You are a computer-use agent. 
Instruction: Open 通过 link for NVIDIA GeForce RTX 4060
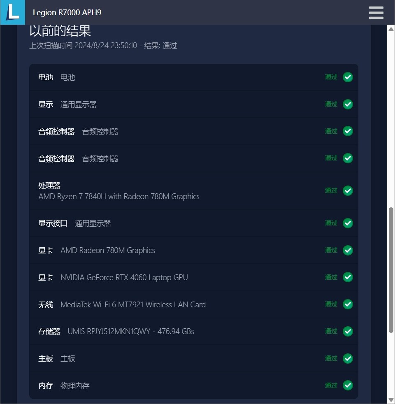(331, 277)
